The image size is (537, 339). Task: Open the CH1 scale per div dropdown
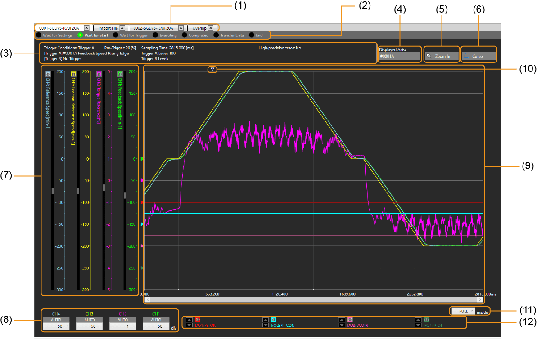pos(156,326)
